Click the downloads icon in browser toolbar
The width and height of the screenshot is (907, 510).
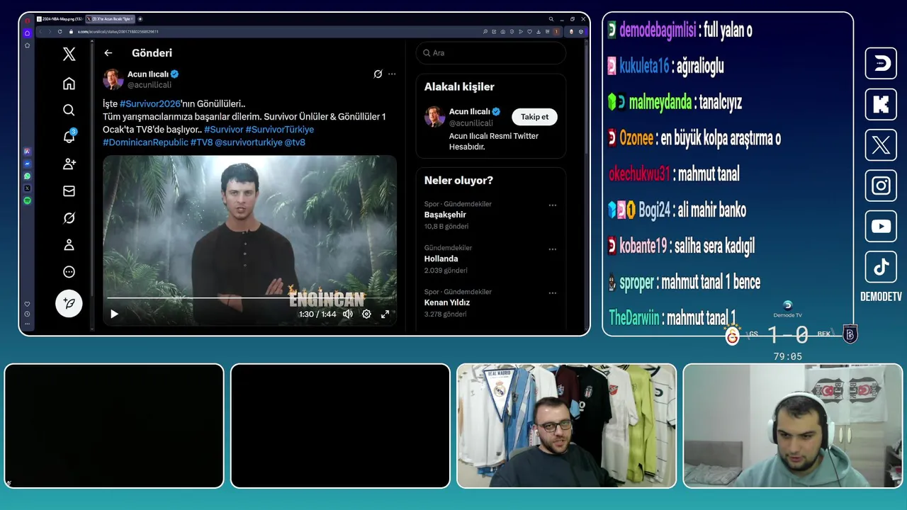coord(537,31)
